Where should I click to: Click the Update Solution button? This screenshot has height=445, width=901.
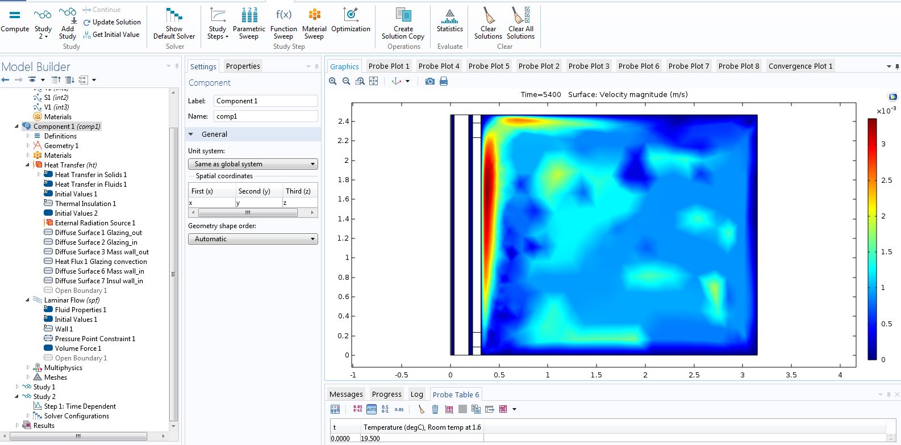point(112,22)
